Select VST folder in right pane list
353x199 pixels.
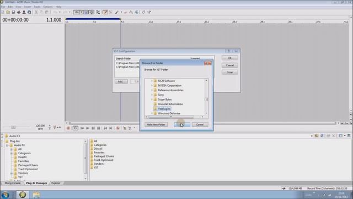point(96,167)
